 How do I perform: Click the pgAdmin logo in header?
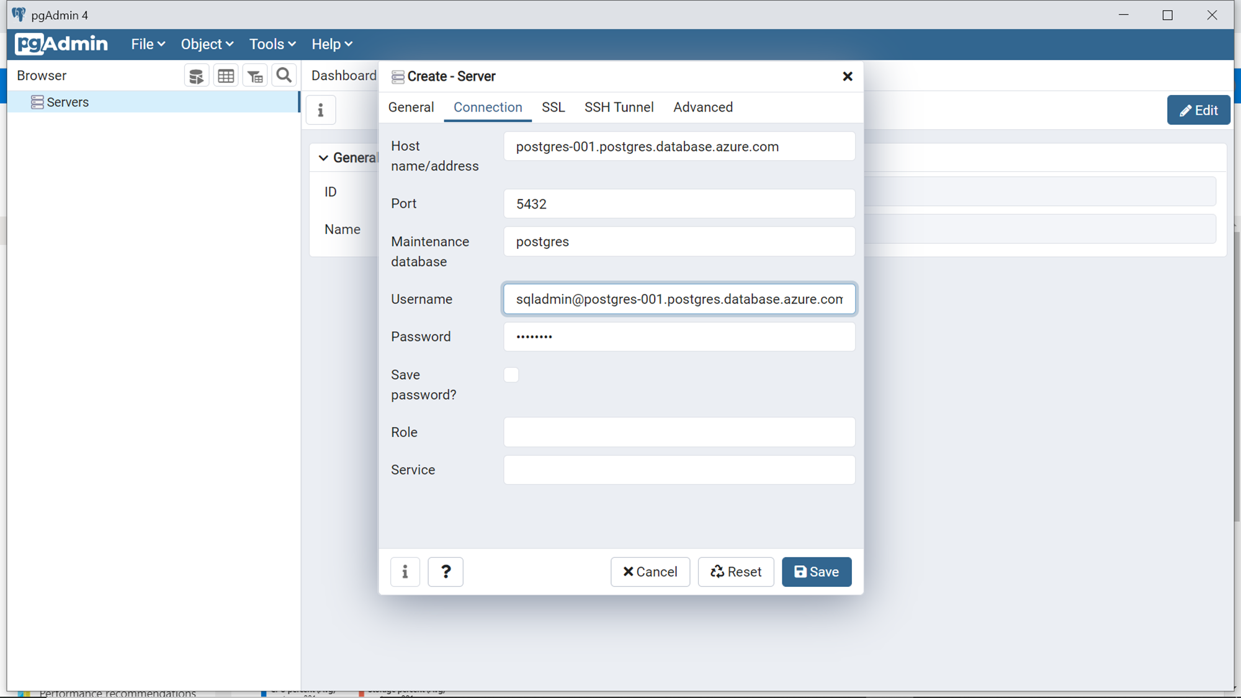click(x=61, y=44)
